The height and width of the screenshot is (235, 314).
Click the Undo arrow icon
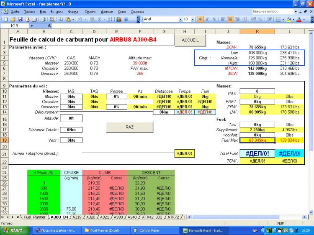(80, 19)
